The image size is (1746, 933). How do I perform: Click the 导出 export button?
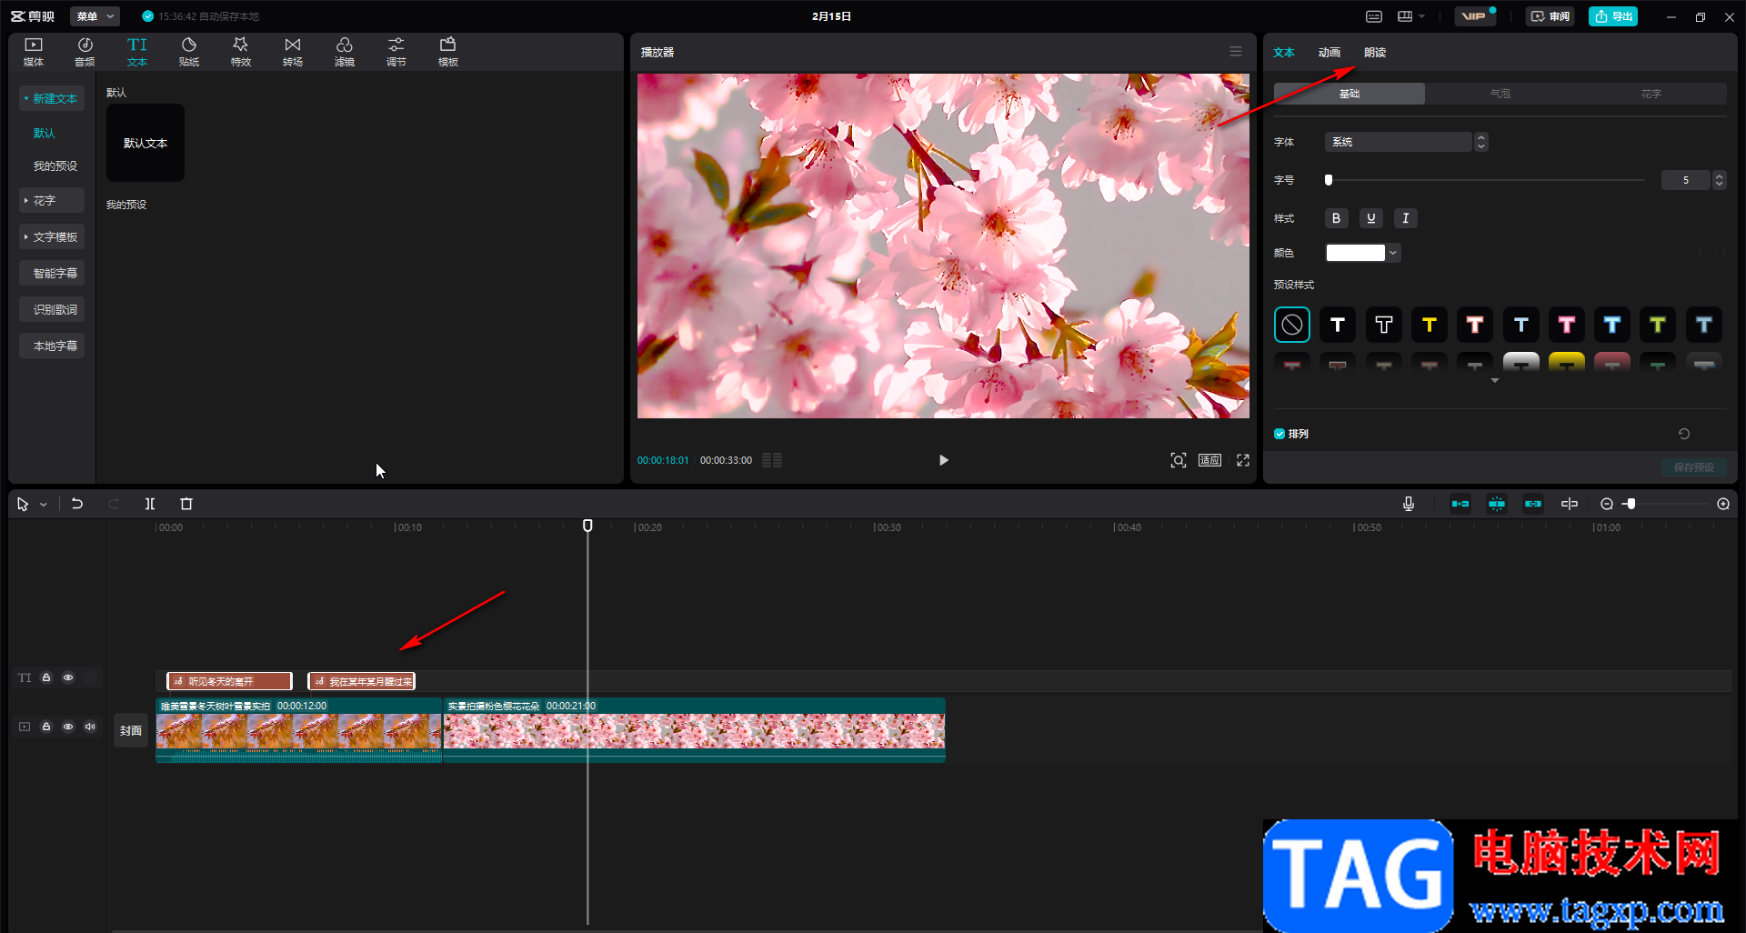(x=1613, y=16)
